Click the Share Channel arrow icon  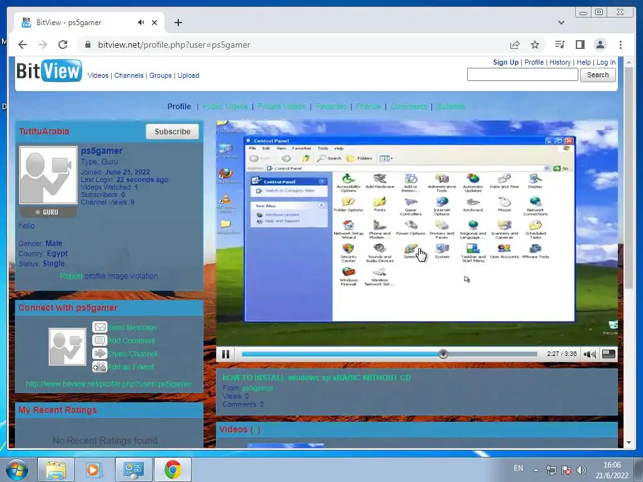coord(100,353)
